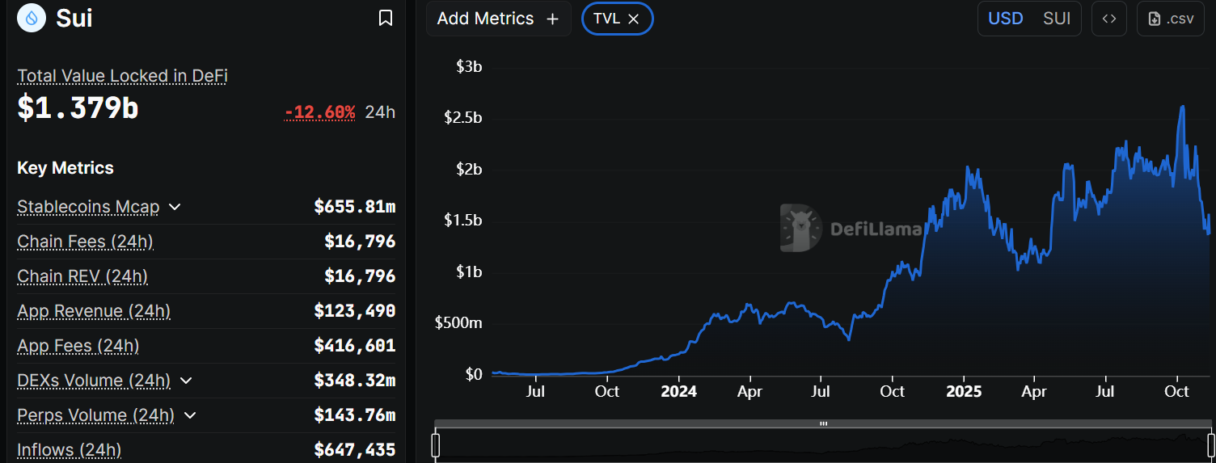Screen dimensions: 1216x463
Task: Click the Sui chain logo icon
Action: click(32, 18)
